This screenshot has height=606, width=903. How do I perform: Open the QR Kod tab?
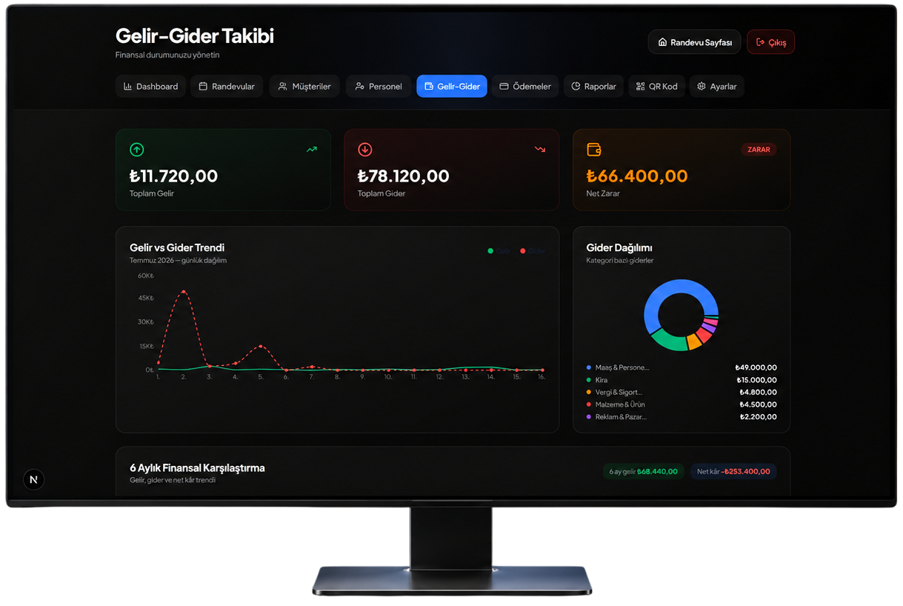point(657,87)
